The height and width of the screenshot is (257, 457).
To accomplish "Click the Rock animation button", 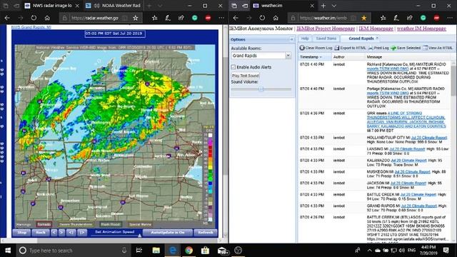I will pyautogui.click(x=41, y=233).
